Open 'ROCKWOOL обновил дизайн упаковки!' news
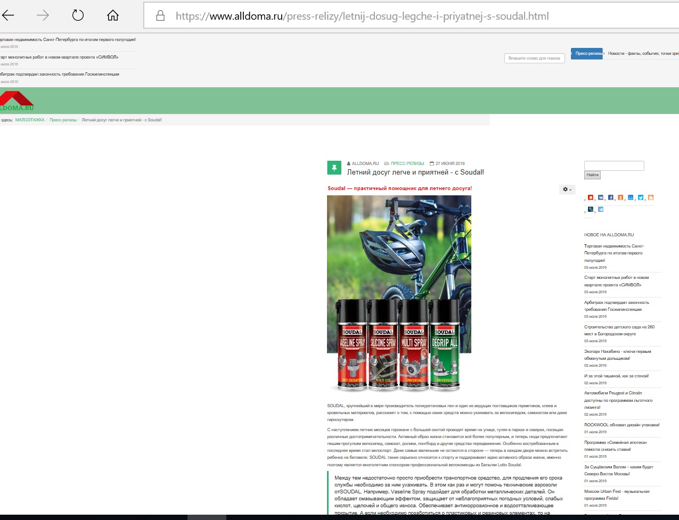The height and width of the screenshot is (520, 679). [x=621, y=425]
